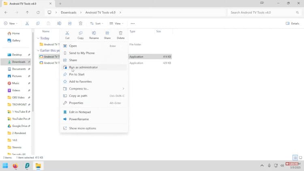This screenshot has width=304, height=171.
Task: Choose PowerRename option
Action: pyautogui.click(x=94, y=119)
